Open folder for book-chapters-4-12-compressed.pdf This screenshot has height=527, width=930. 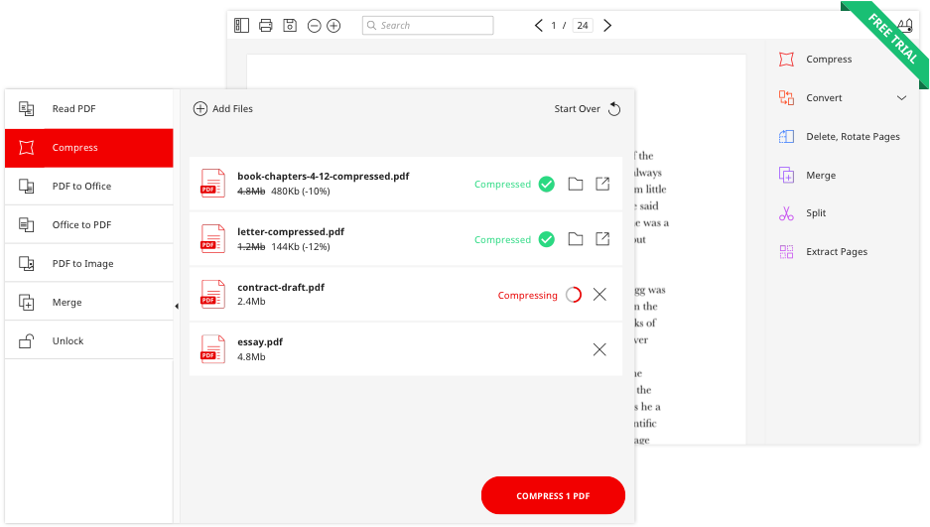point(576,184)
